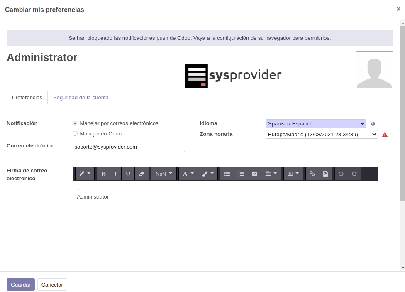Undo the last signature edit
This screenshot has width=405, height=292.
pos(341,174)
